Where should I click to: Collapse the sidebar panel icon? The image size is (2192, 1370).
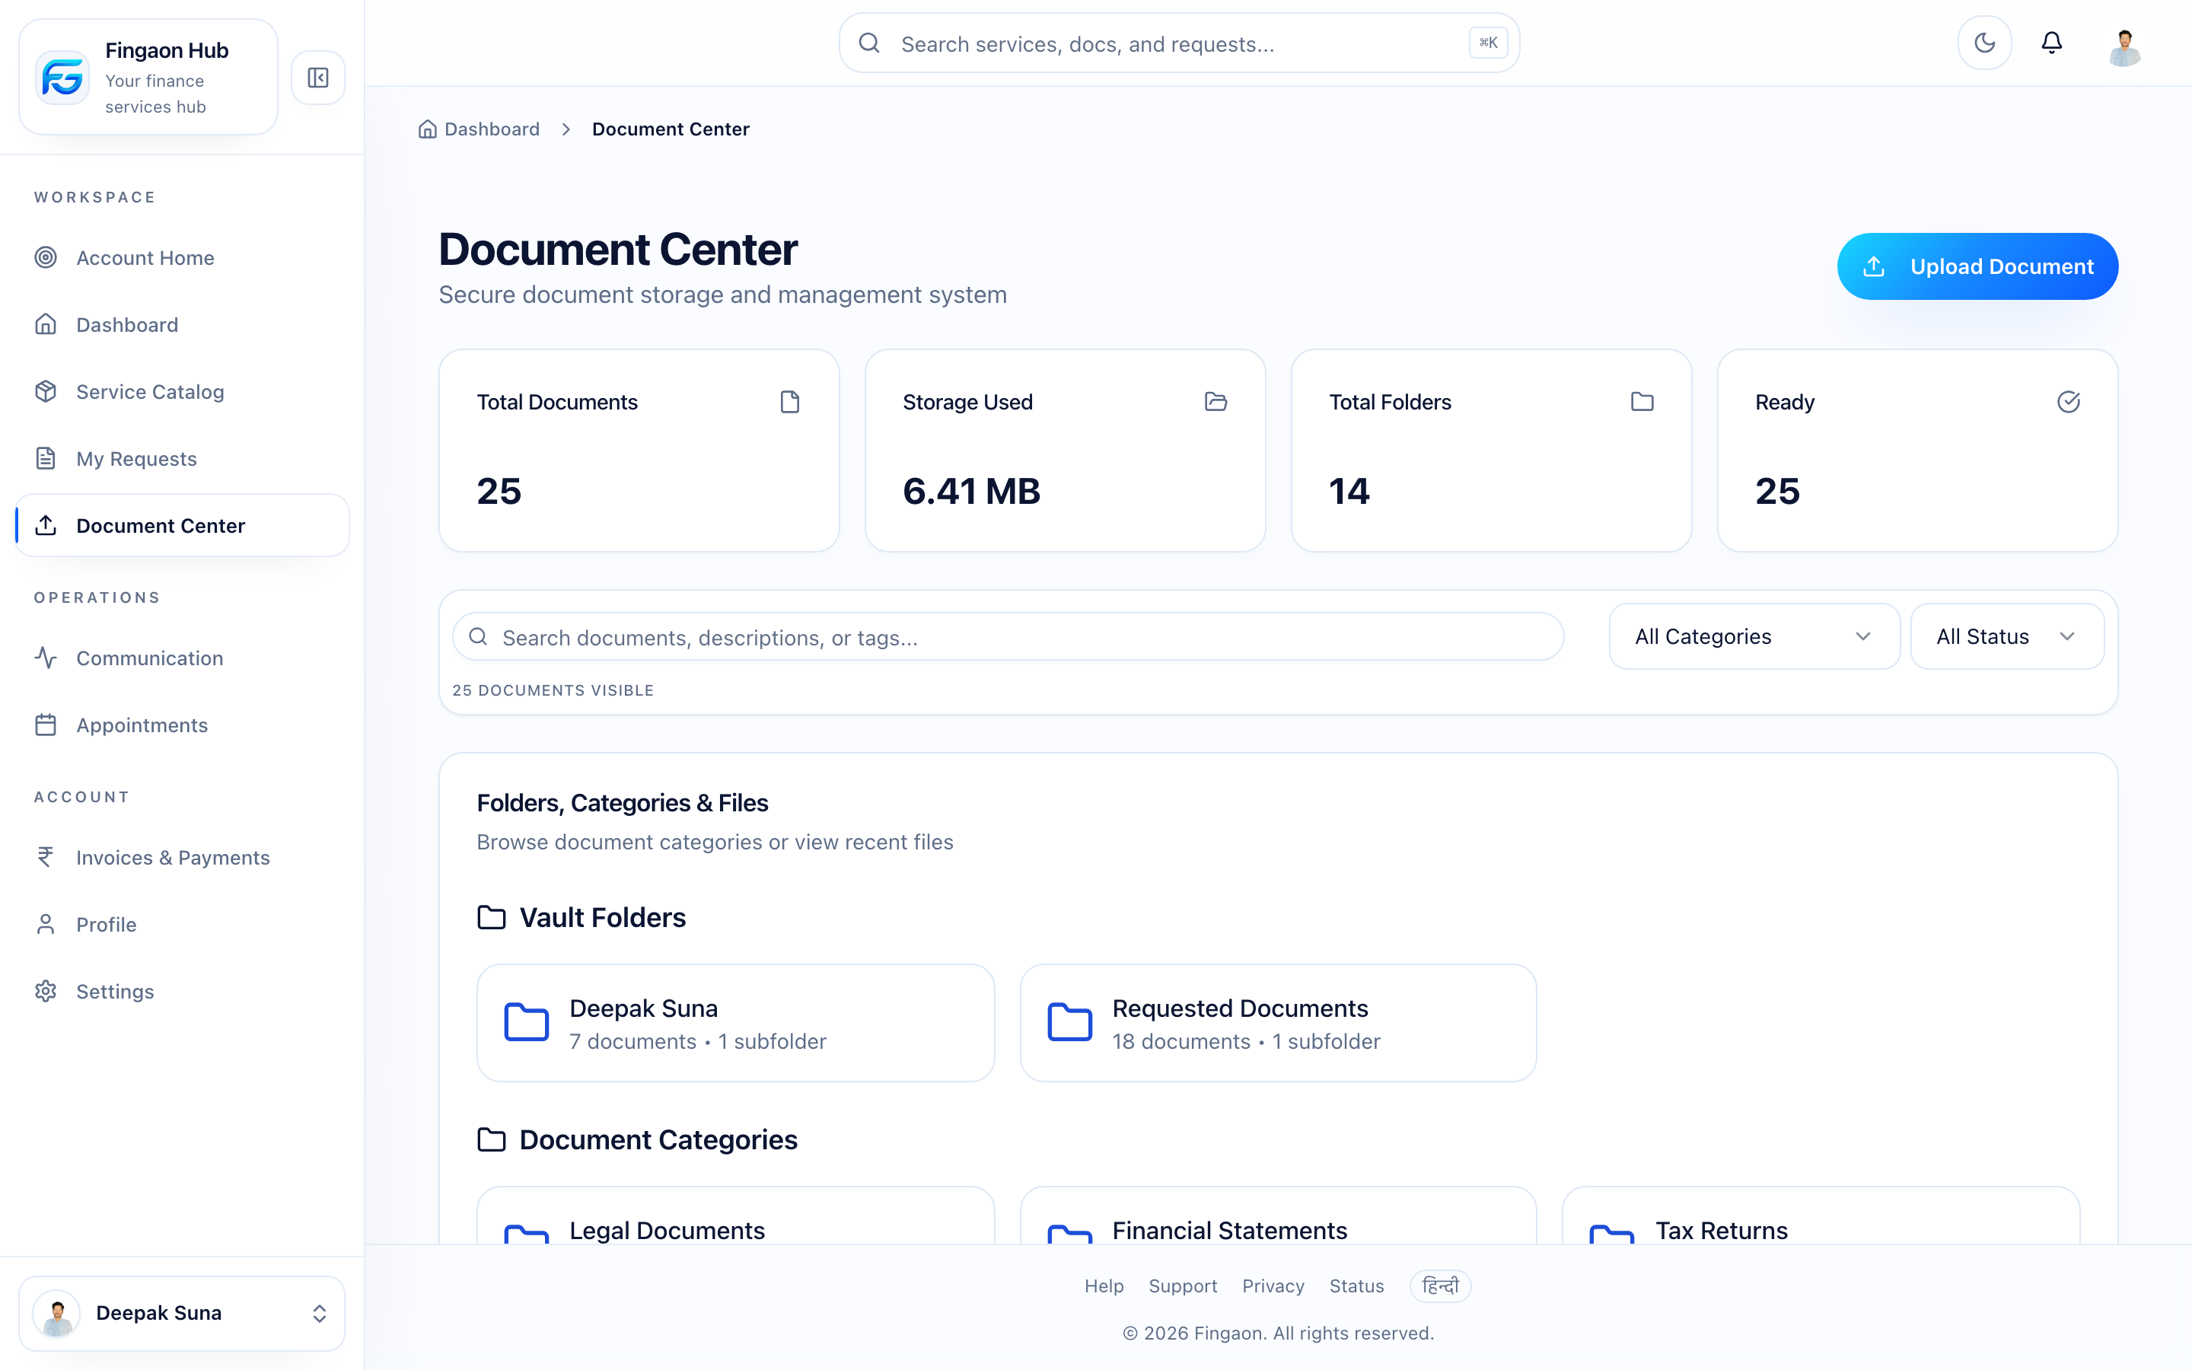tap(318, 78)
